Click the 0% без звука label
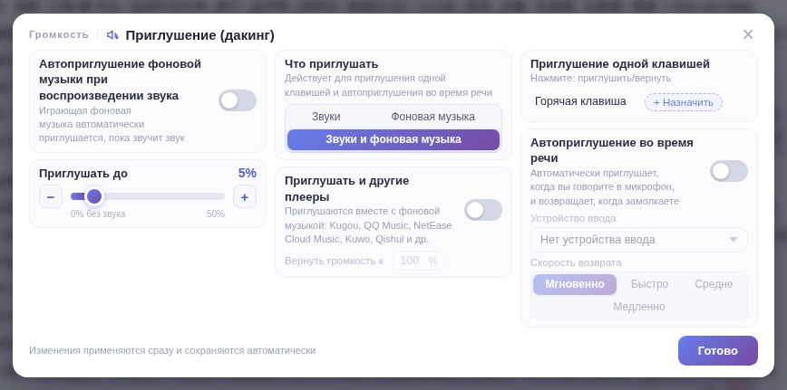Image resolution: width=787 pixels, height=390 pixels. (98, 214)
